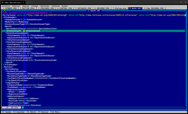Click the LegalEntity tag line
This screenshot has width=188, height=114.
pyautogui.click(x=13, y=83)
